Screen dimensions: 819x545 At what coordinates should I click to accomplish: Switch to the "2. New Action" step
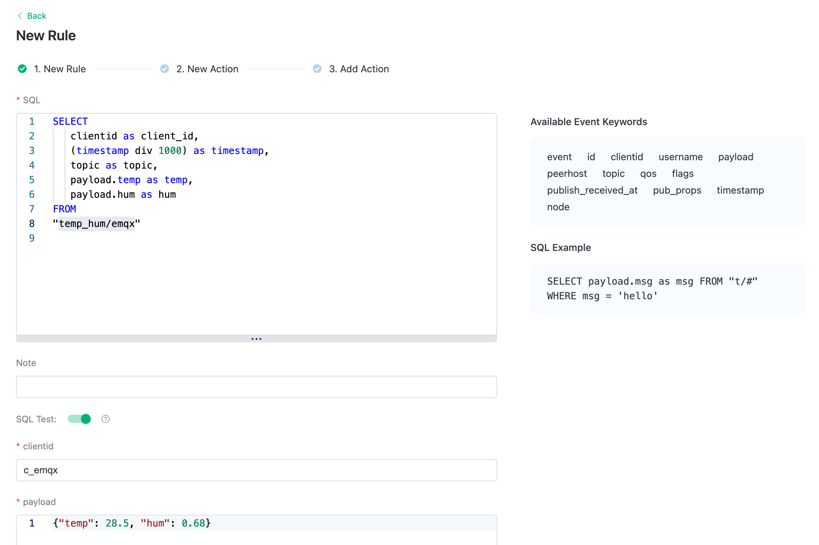pos(207,69)
